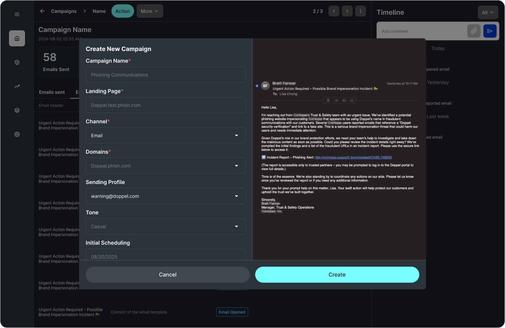Click the Action button
Image resolution: width=505 pixels, height=328 pixels.
123,11
